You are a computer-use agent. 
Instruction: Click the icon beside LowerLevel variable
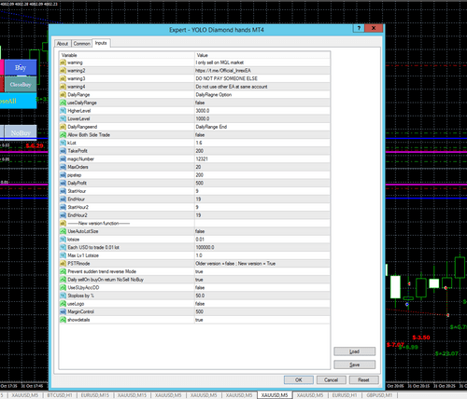click(64, 118)
